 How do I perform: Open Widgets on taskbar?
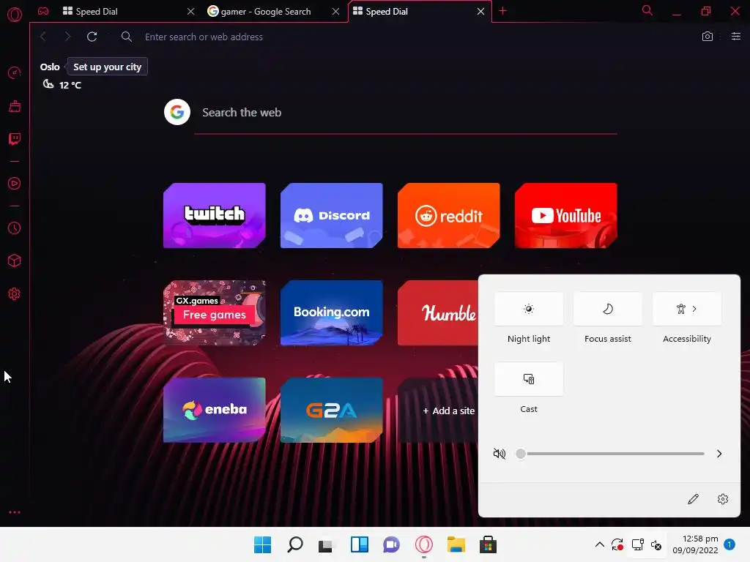tap(360, 544)
